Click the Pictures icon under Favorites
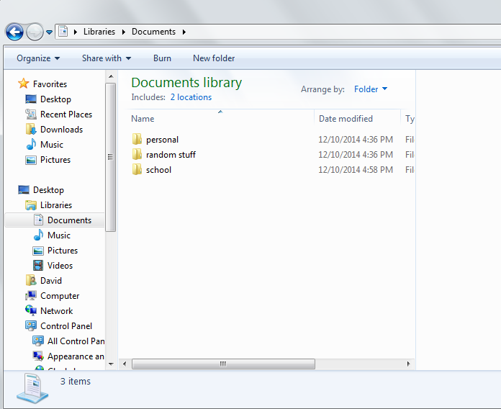This screenshot has width=501, height=409. [x=31, y=160]
